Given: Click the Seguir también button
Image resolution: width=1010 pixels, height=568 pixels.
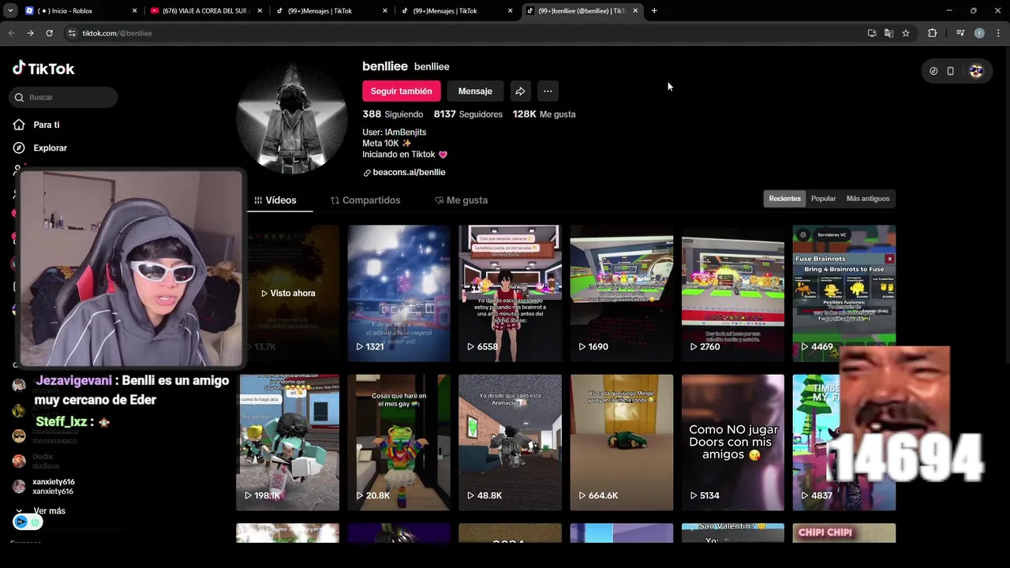Looking at the screenshot, I should [x=401, y=91].
